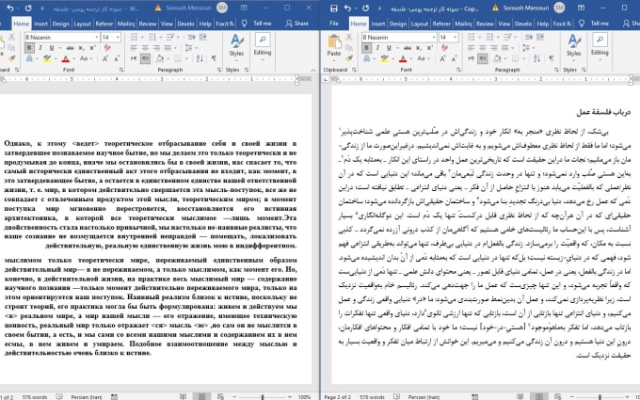The image size is (640, 400).
Task: Clear all formatting in left window
Action: tap(107, 48)
